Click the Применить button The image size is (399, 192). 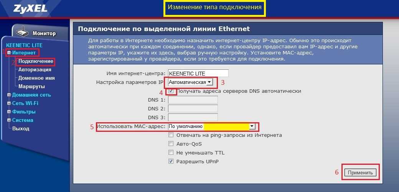pos(360,172)
